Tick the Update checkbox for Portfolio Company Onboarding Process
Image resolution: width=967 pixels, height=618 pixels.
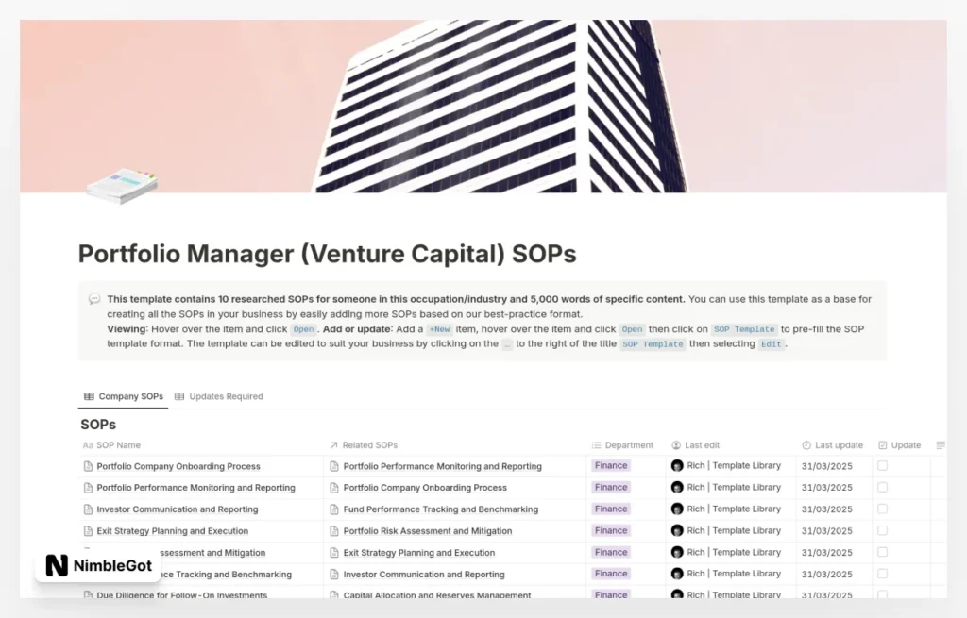tap(883, 465)
